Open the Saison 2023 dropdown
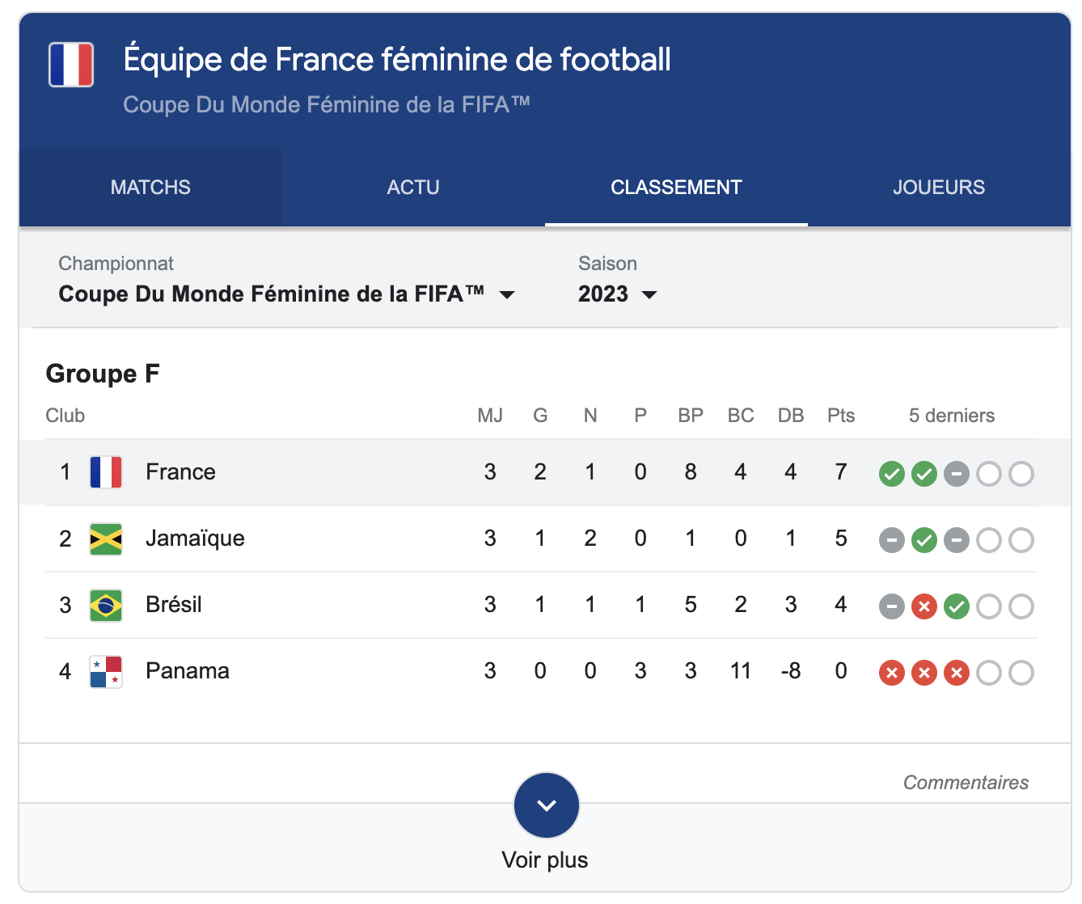 pos(617,294)
